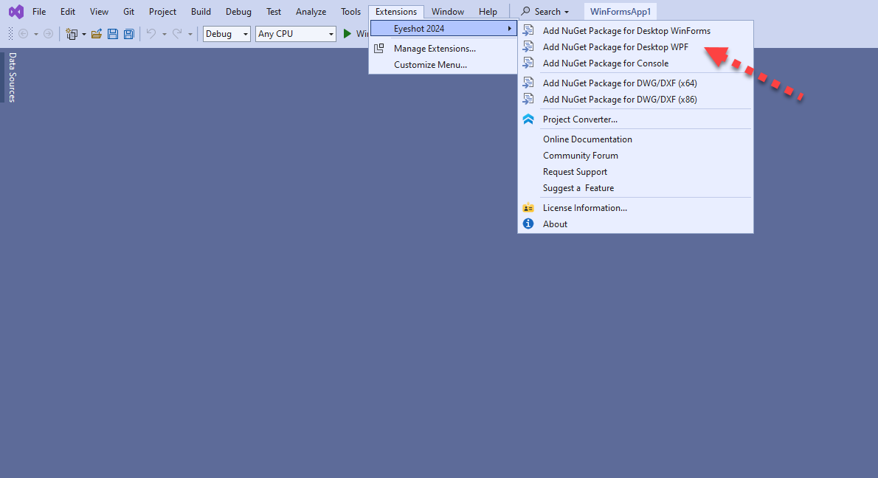
Task: Open Online Documentation link
Action: [635, 139]
